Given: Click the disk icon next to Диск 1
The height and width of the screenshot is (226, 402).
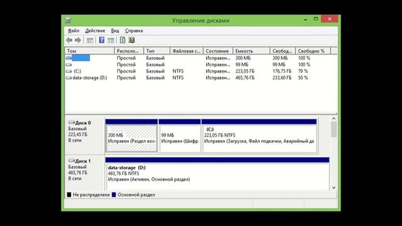Looking at the screenshot, I should [72, 161].
